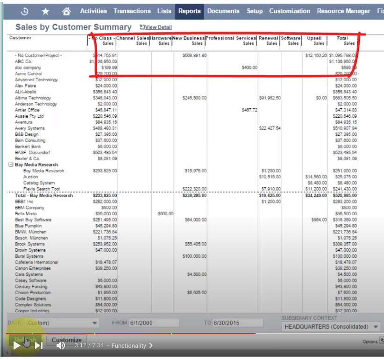Click the Refresh button
Screen dimensions: 384x359
tap(25, 340)
